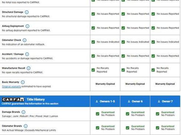
Task: Select the Owner 6 column header
Action: [135, 101]
